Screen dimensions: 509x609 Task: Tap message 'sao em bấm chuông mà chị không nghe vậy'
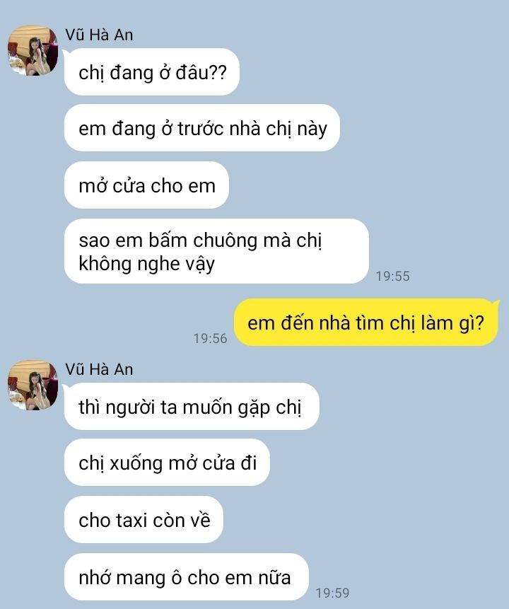tap(216, 251)
